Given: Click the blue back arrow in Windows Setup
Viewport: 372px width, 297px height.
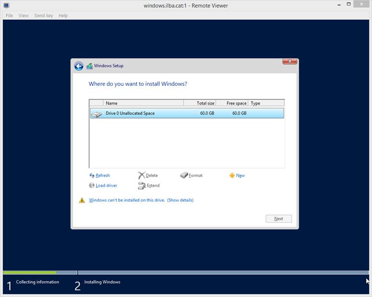Looking at the screenshot, I should pyautogui.click(x=79, y=66).
